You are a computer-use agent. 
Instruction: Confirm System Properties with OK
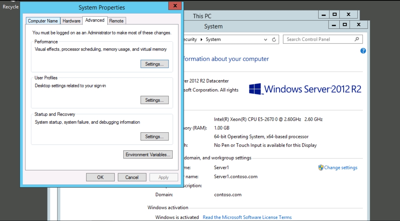click(100, 177)
